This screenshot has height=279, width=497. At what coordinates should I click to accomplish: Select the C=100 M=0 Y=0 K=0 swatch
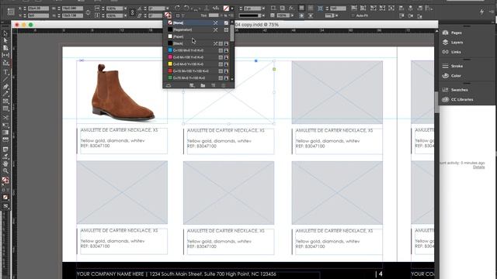click(197, 50)
